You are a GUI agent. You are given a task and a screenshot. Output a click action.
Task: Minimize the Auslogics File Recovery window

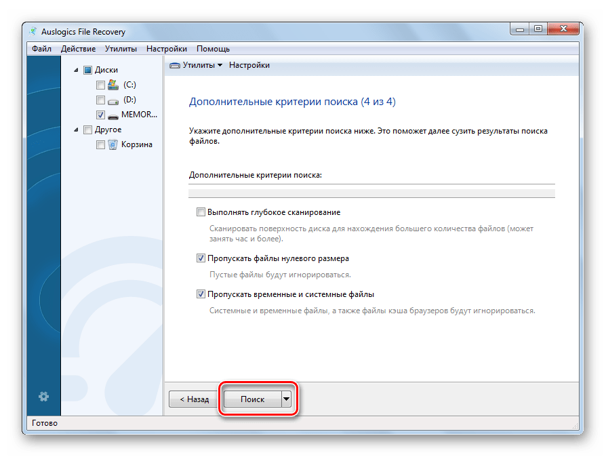point(520,29)
